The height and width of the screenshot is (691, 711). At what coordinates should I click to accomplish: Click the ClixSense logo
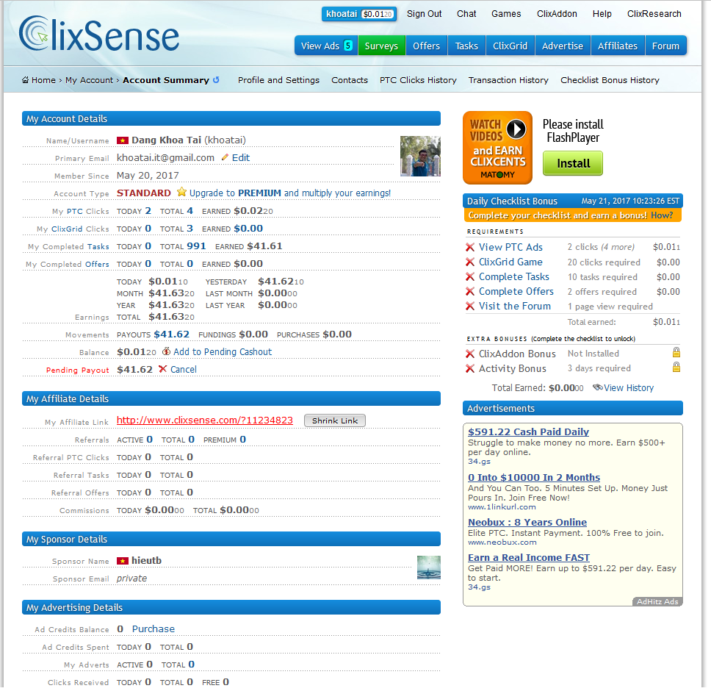click(x=99, y=34)
